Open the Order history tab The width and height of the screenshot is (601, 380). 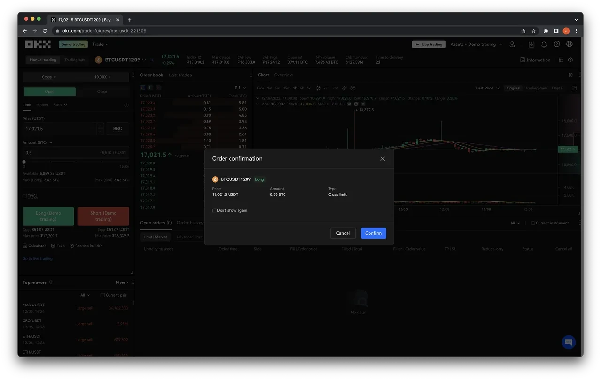click(190, 223)
